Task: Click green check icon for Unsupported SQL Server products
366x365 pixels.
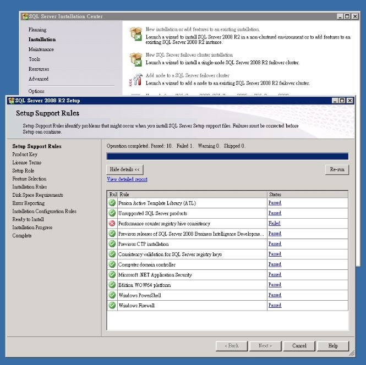Action: (112, 213)
